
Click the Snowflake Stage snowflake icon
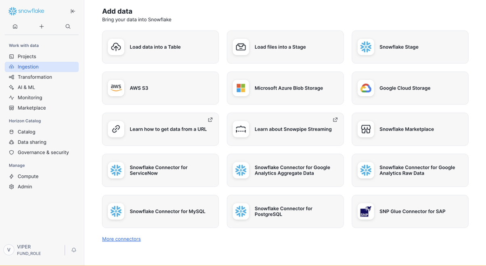pyautogui.click(x=366, y=47)
